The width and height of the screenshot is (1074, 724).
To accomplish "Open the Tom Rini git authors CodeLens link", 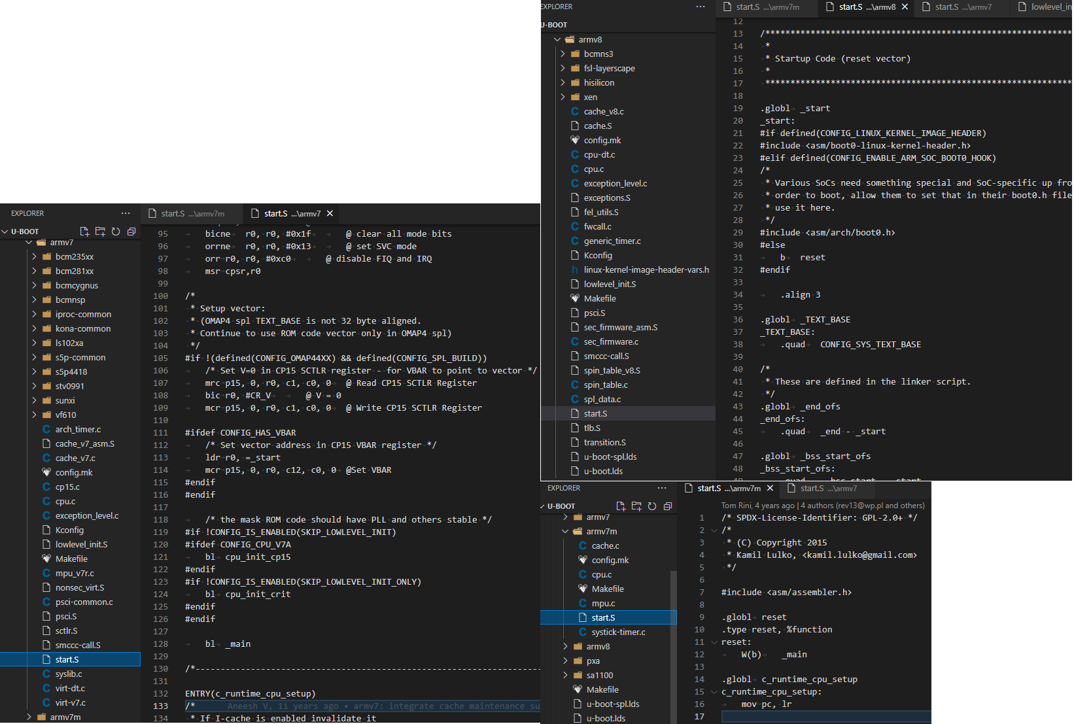I will click(x=823, y=506).
